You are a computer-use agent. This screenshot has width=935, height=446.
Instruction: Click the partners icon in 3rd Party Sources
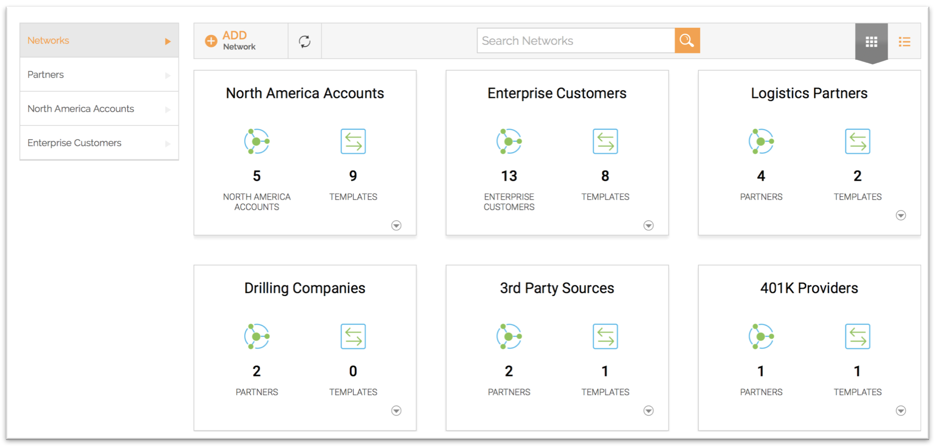coord(509,337)
